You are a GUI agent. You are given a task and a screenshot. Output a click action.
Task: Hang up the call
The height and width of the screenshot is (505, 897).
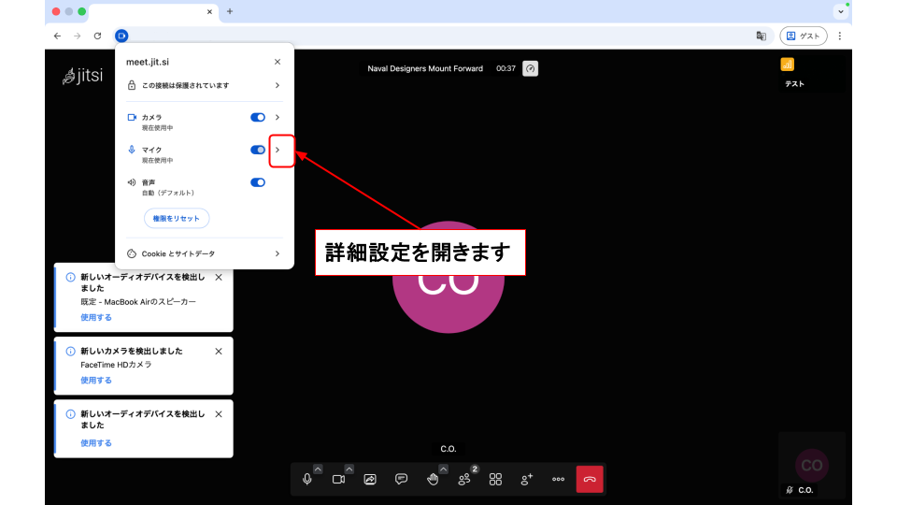tap(590, 479)
